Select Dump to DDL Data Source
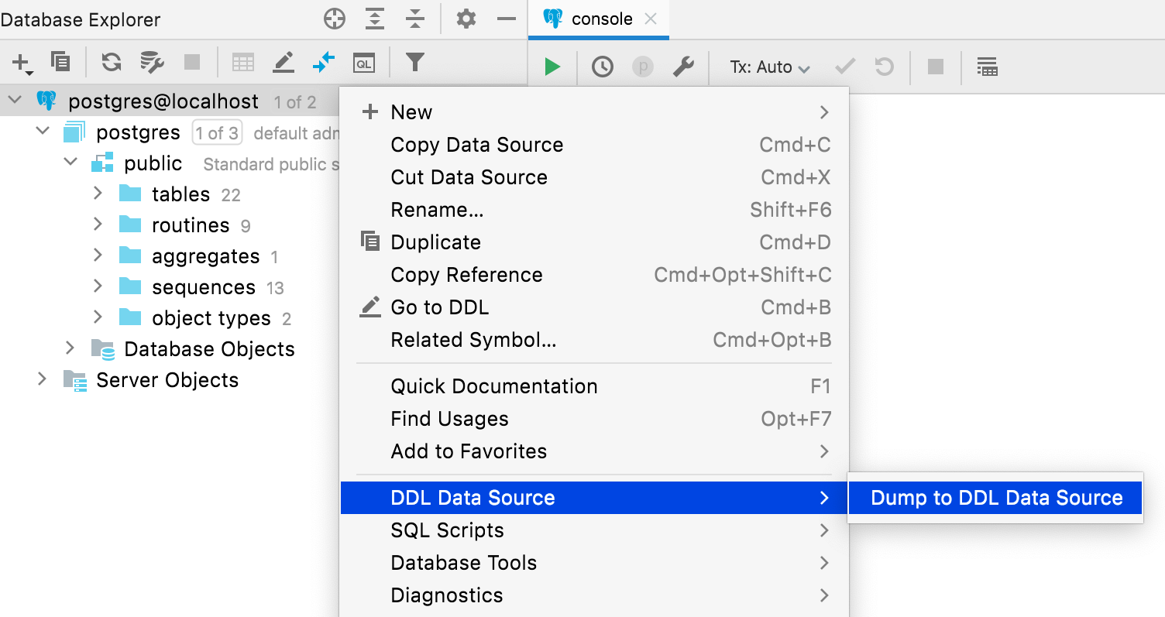The image size is (1165, 617). (x=996, y=498)
